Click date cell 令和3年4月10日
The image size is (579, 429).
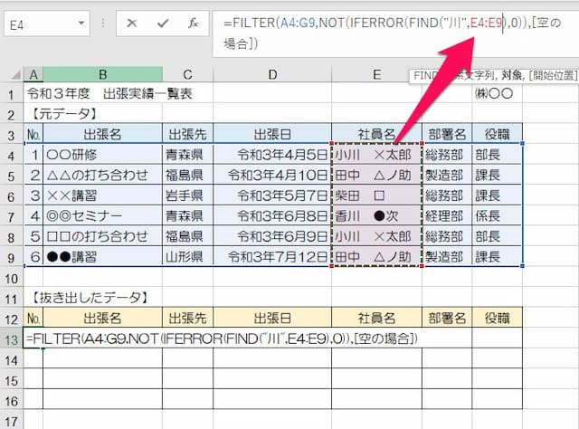click(x=272, y=175)
